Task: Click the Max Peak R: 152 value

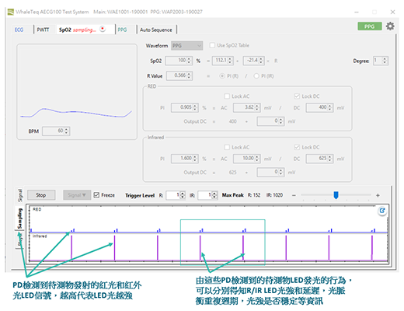Action: [254, 195]
